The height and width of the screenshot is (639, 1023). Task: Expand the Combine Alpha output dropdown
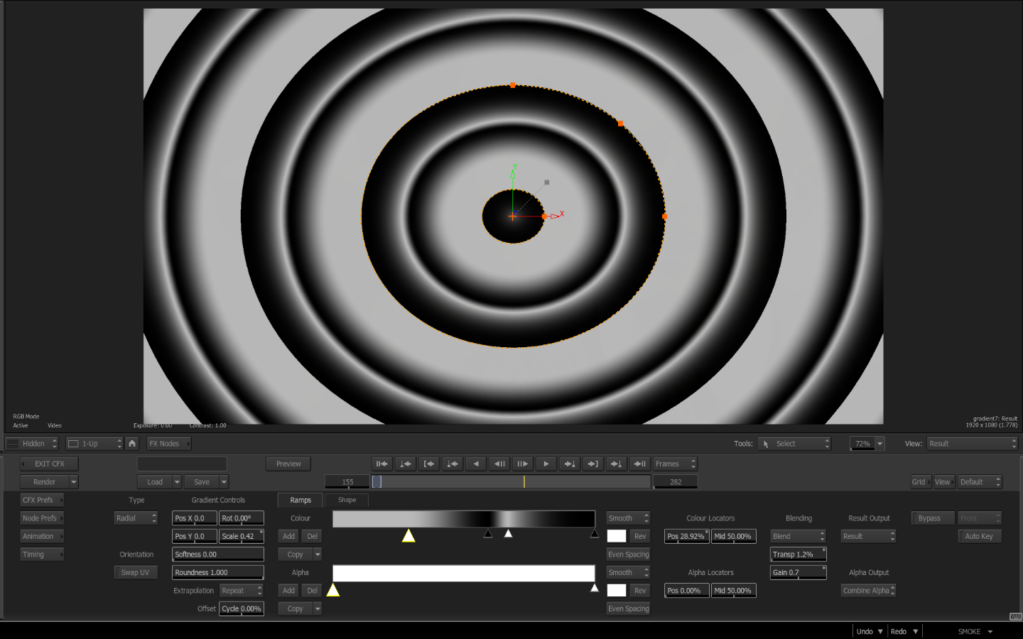tap(868, 591)
